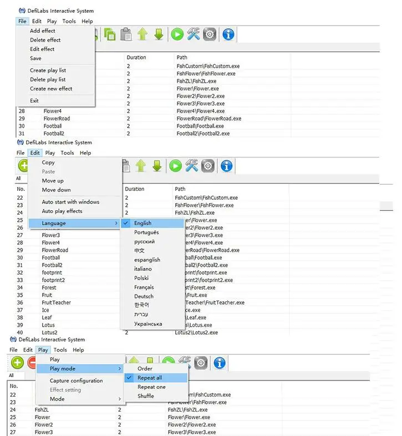This screenshot has width=402, height=436.
Task: Select русский in the Language submenu
Action: pos(152,241)
